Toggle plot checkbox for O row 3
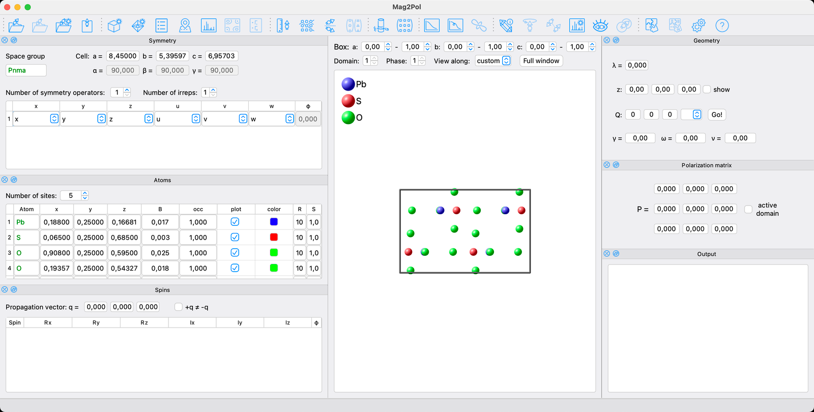Image resolution: width=814 pixels, height=412 pixels. 235,252
